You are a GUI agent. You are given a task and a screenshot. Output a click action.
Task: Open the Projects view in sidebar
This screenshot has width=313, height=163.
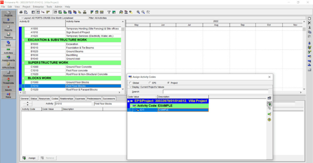[8, 13]
